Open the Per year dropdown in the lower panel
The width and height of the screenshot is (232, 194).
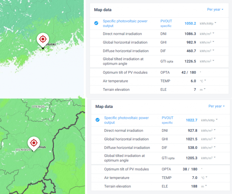coord(217,106)
